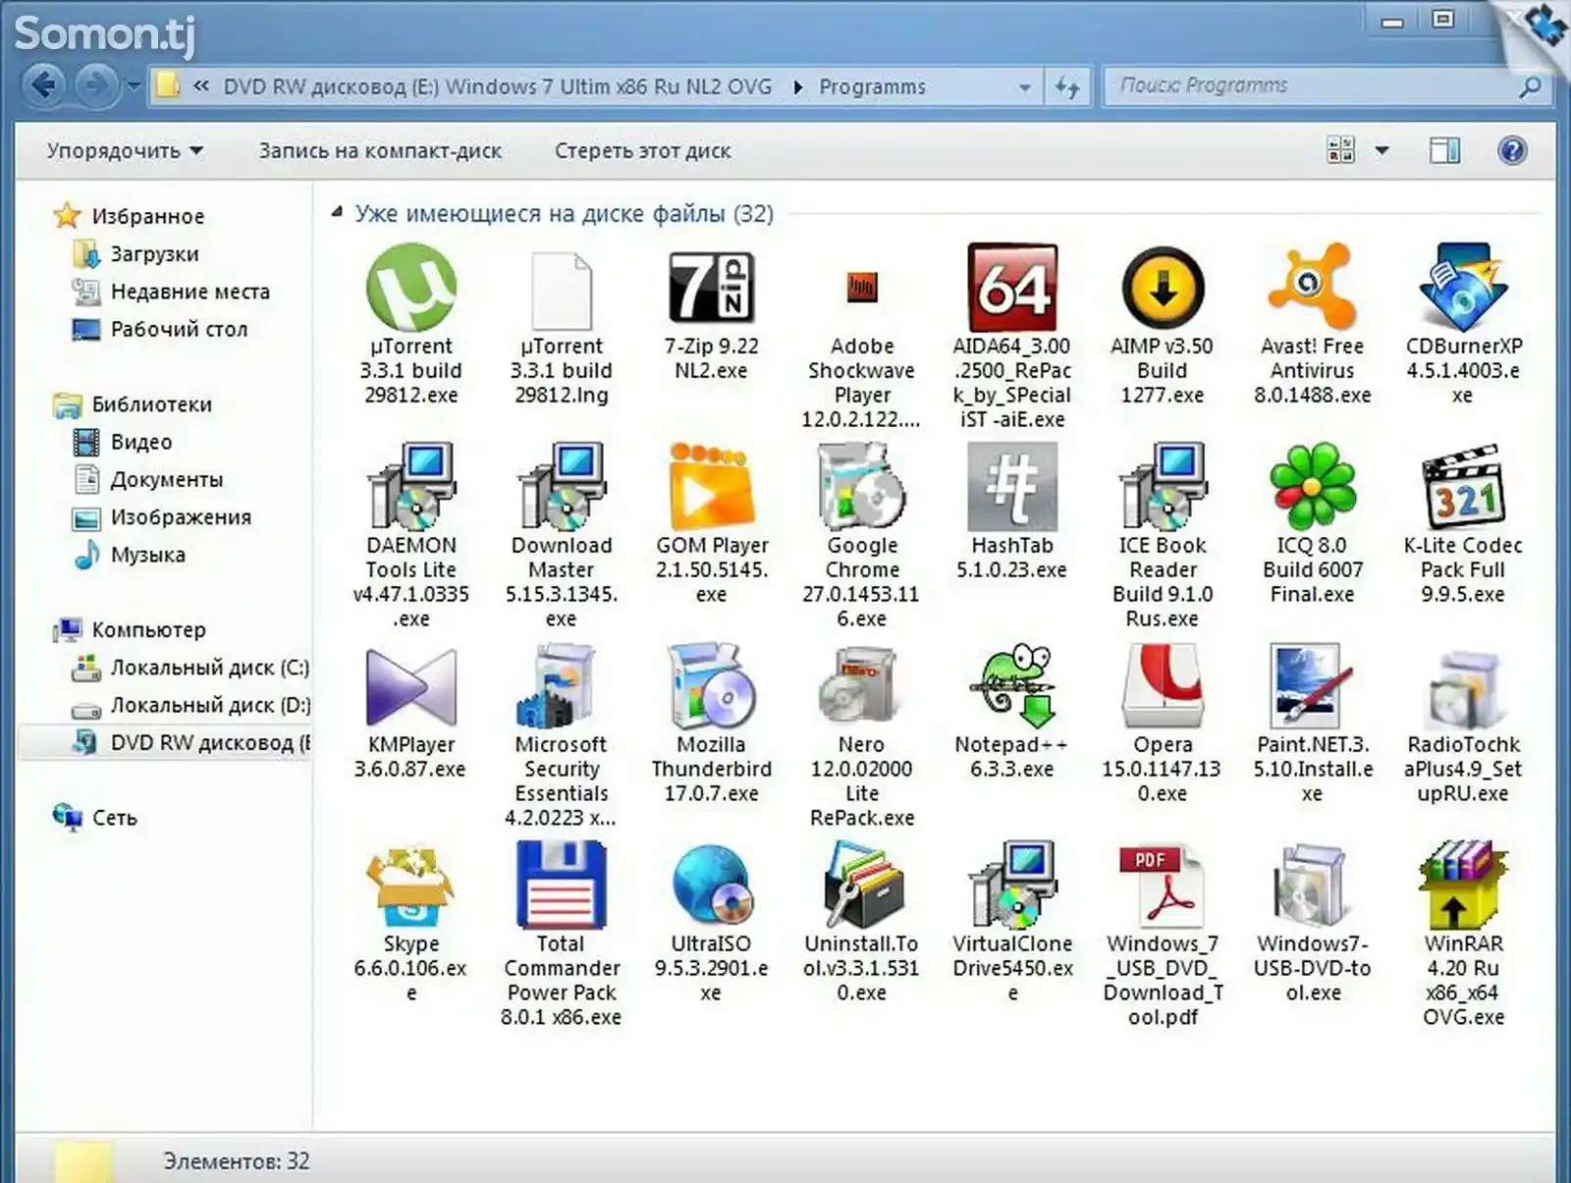
Task: Select the Paint.NET 3.5.10 Install.exe icon
Action: pos(1313,685)
